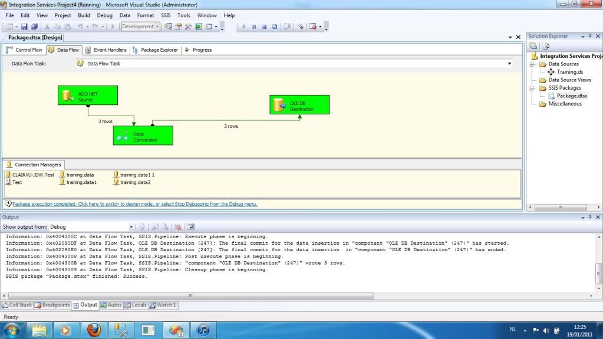Click the Redo toolbar icon
Viewport: 603px width, 339px height.
click(95, 27)
